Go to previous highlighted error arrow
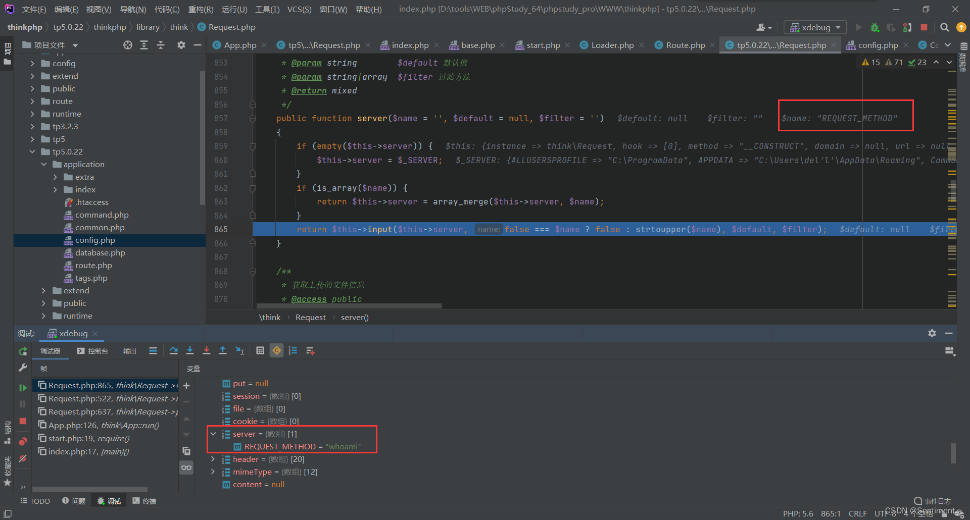Image resolution: width=970 pixels, height=520 pixels. 936,63
